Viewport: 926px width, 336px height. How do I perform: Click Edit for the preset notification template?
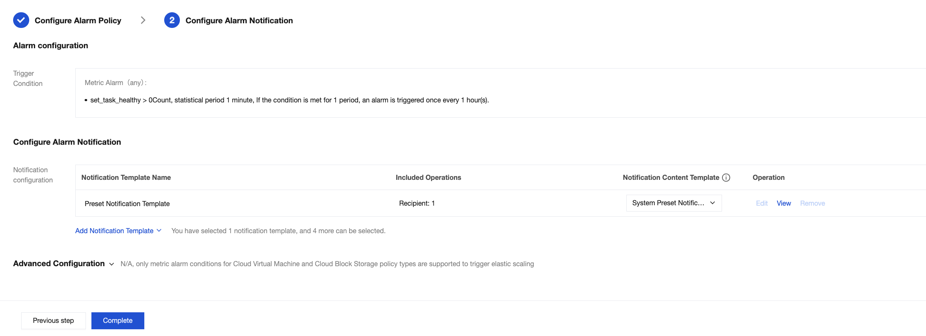[x=762, y=204]
